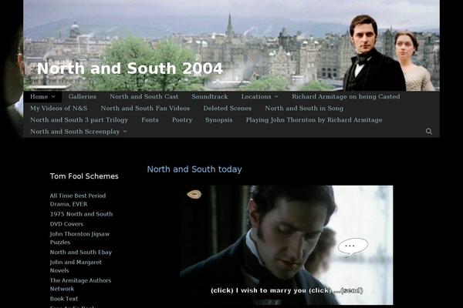The height and width of the screenshot is (308, 463).
Task: Open Richard Armitage on being Casted
Action: click(346, 97)
